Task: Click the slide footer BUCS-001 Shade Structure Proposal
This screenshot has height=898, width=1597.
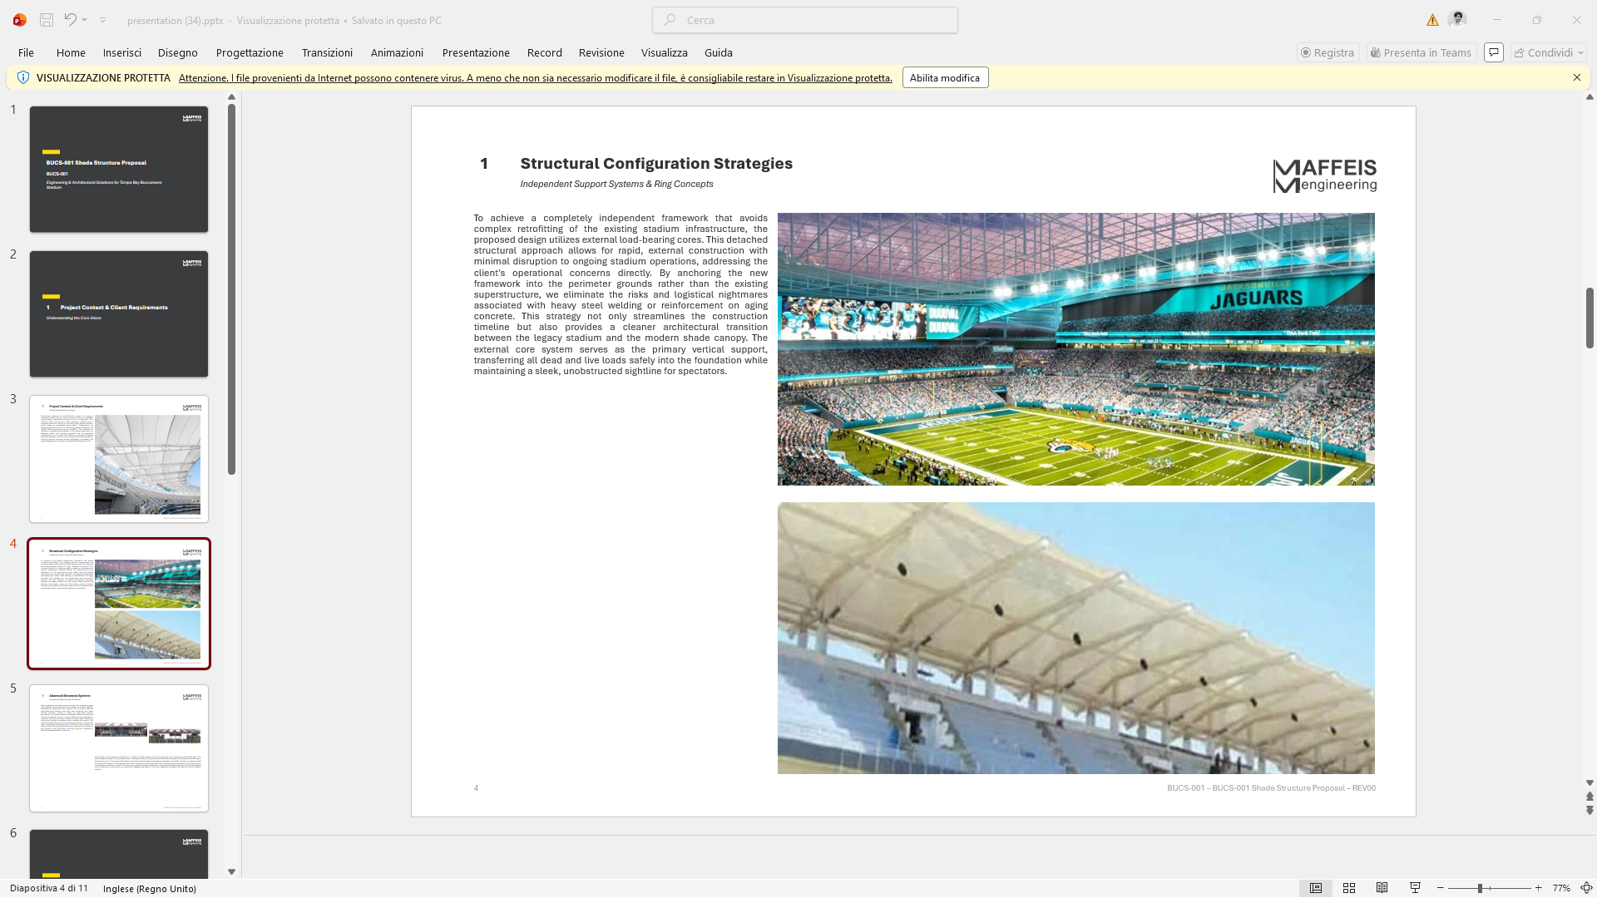Action: coord(1271,788)
